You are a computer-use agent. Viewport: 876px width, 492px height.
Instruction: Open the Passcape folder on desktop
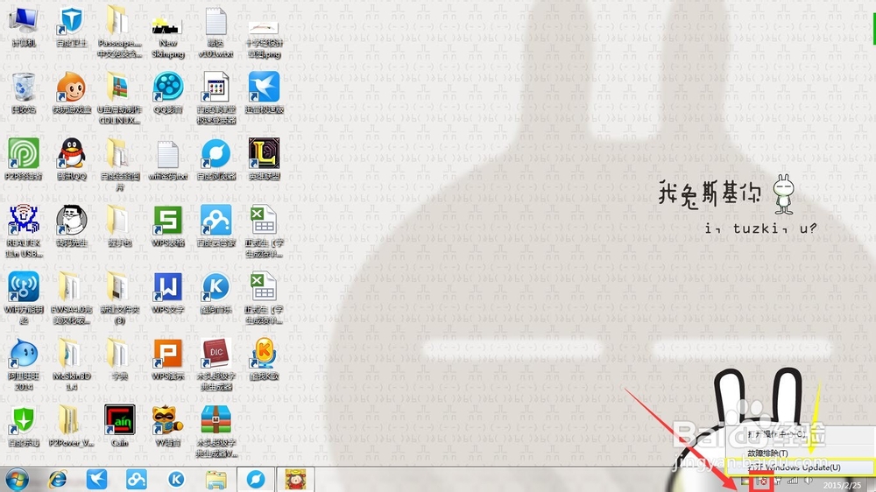[119, 32]
